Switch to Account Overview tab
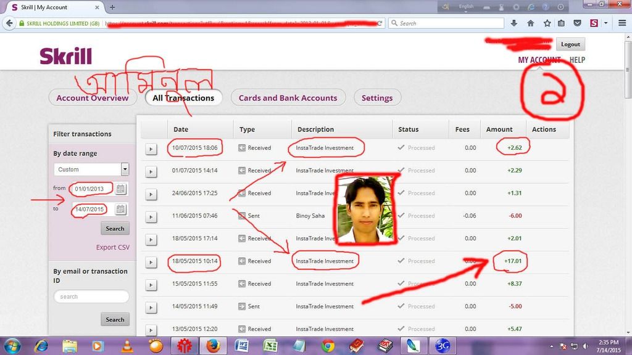The width and height of the screenshot is (632, 355). tap(93, 98)
